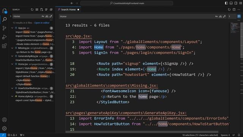Toggle Match Whole Word in search editor
The height and width of the screenshot is (137, 243).
pos(220,16)
